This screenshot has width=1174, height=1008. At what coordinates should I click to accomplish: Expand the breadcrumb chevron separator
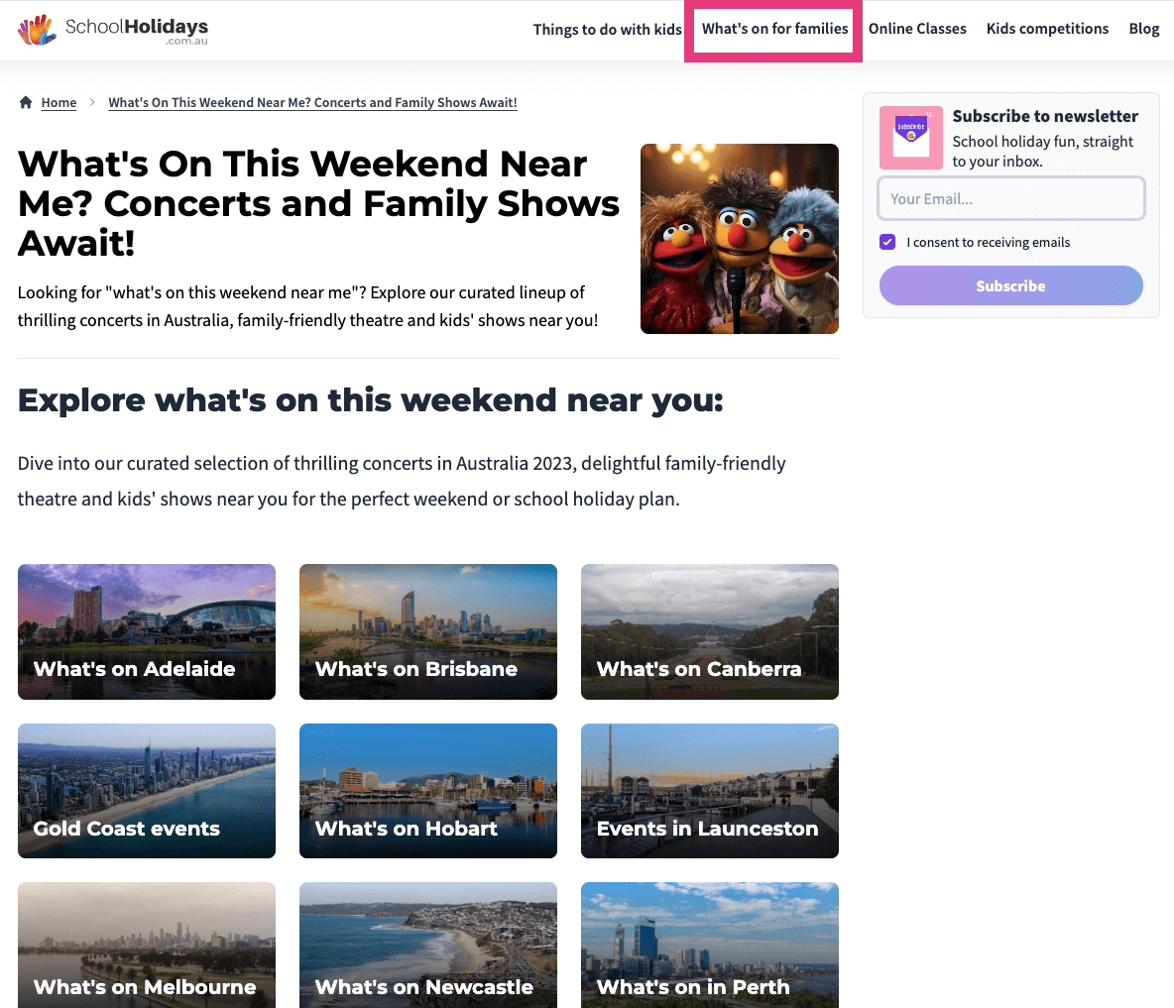point(90,102)
